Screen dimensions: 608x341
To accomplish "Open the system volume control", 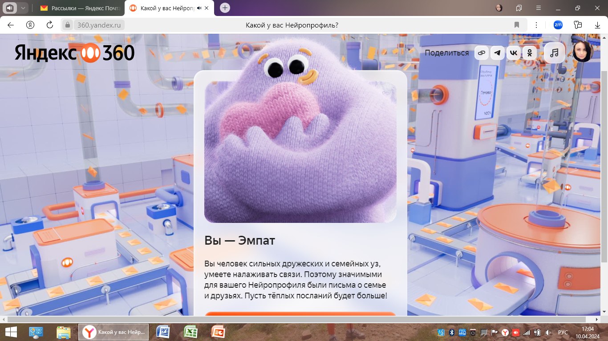I will click(548, 332).
